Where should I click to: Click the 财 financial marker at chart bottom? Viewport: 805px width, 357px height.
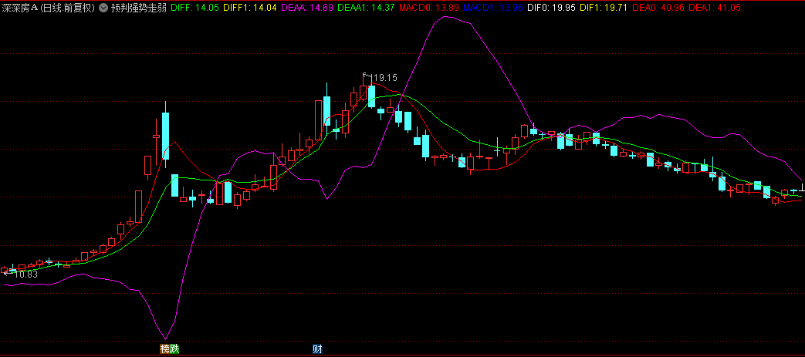318,349
